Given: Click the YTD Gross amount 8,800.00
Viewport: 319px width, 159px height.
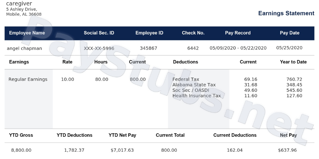Looking at the screenshot, I should (21, 150).
